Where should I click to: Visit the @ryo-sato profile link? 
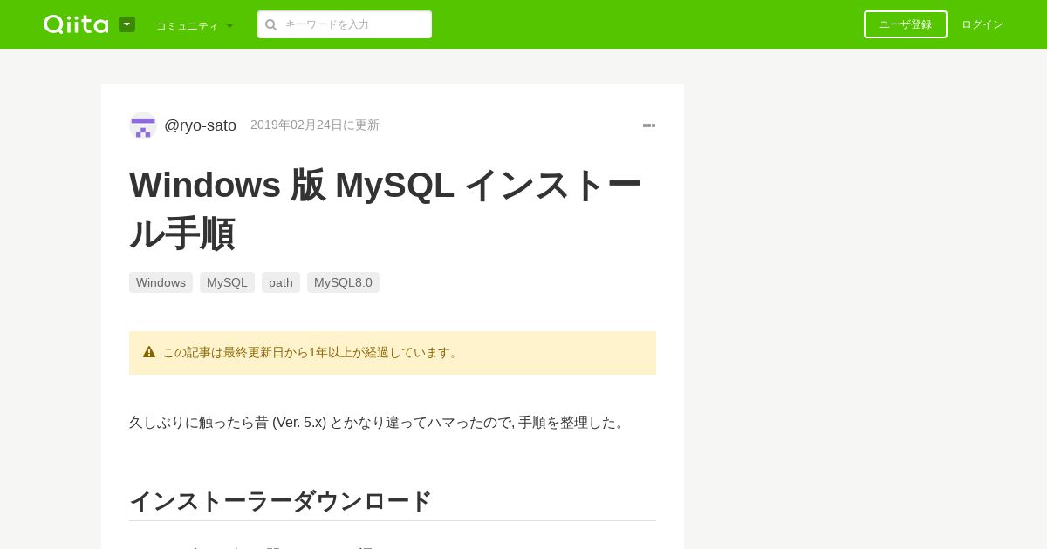click(200, 125)
